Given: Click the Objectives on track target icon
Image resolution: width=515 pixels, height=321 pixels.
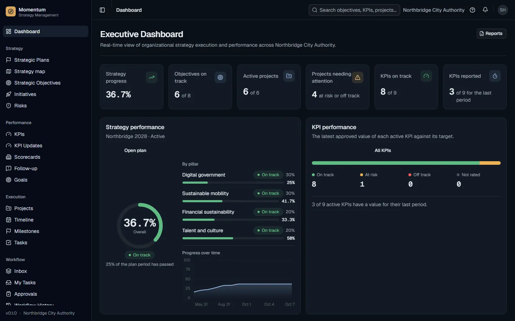Looking at the screenshot, I should tap(220, 77).
